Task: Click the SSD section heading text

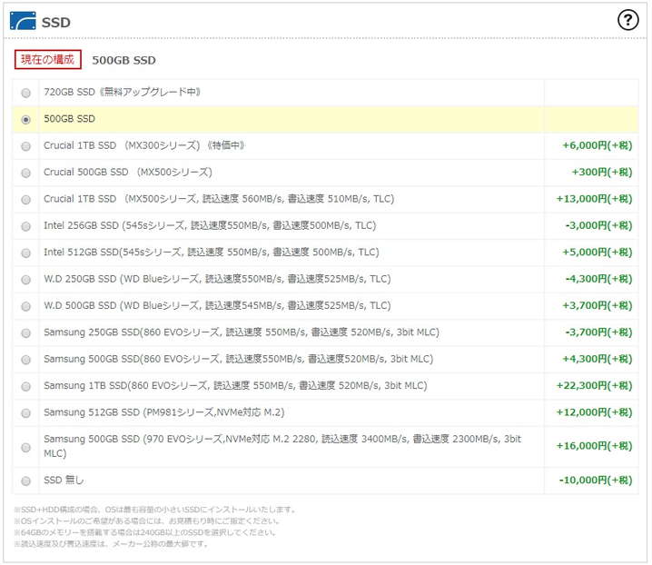Action: [55, 22]
